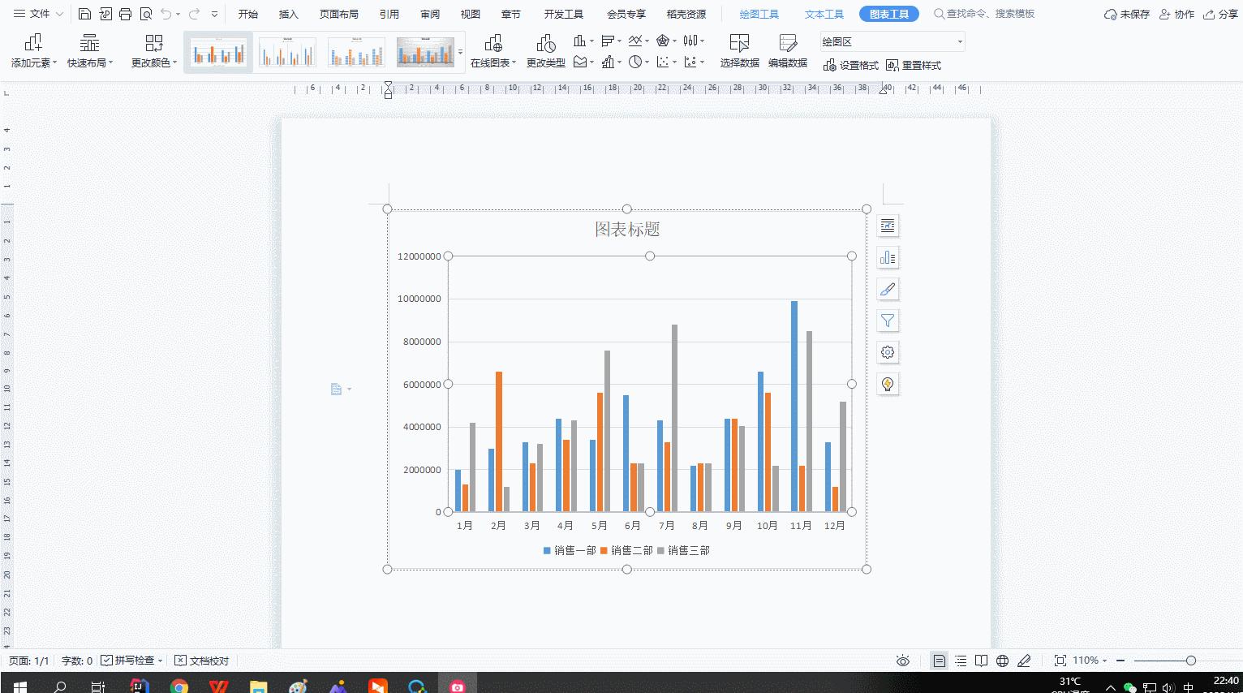Screen dimensions: 1243x693
Task: Toggle 文档校对 in the status bar
Action: (202, 660)
